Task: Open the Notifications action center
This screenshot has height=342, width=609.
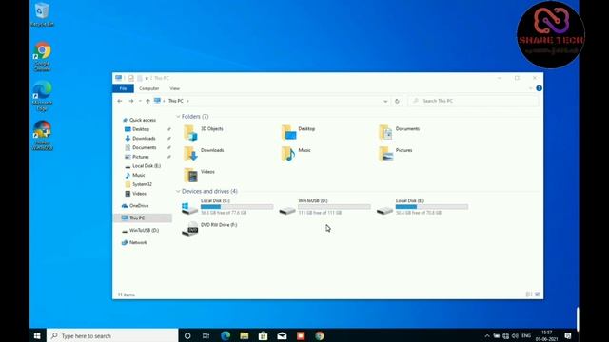Action: [x=568, y=335]
